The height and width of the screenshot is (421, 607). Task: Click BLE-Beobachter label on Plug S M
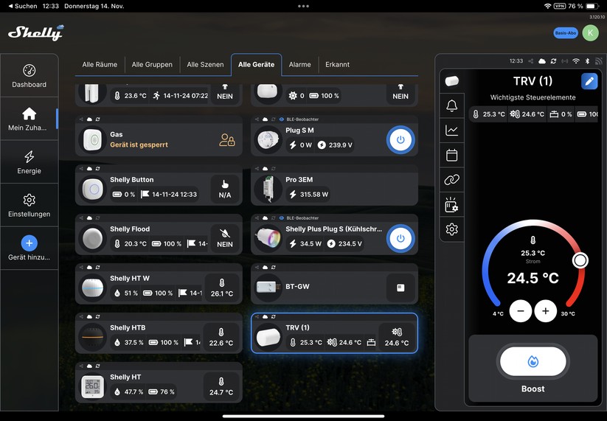click(x=302, y=119)
